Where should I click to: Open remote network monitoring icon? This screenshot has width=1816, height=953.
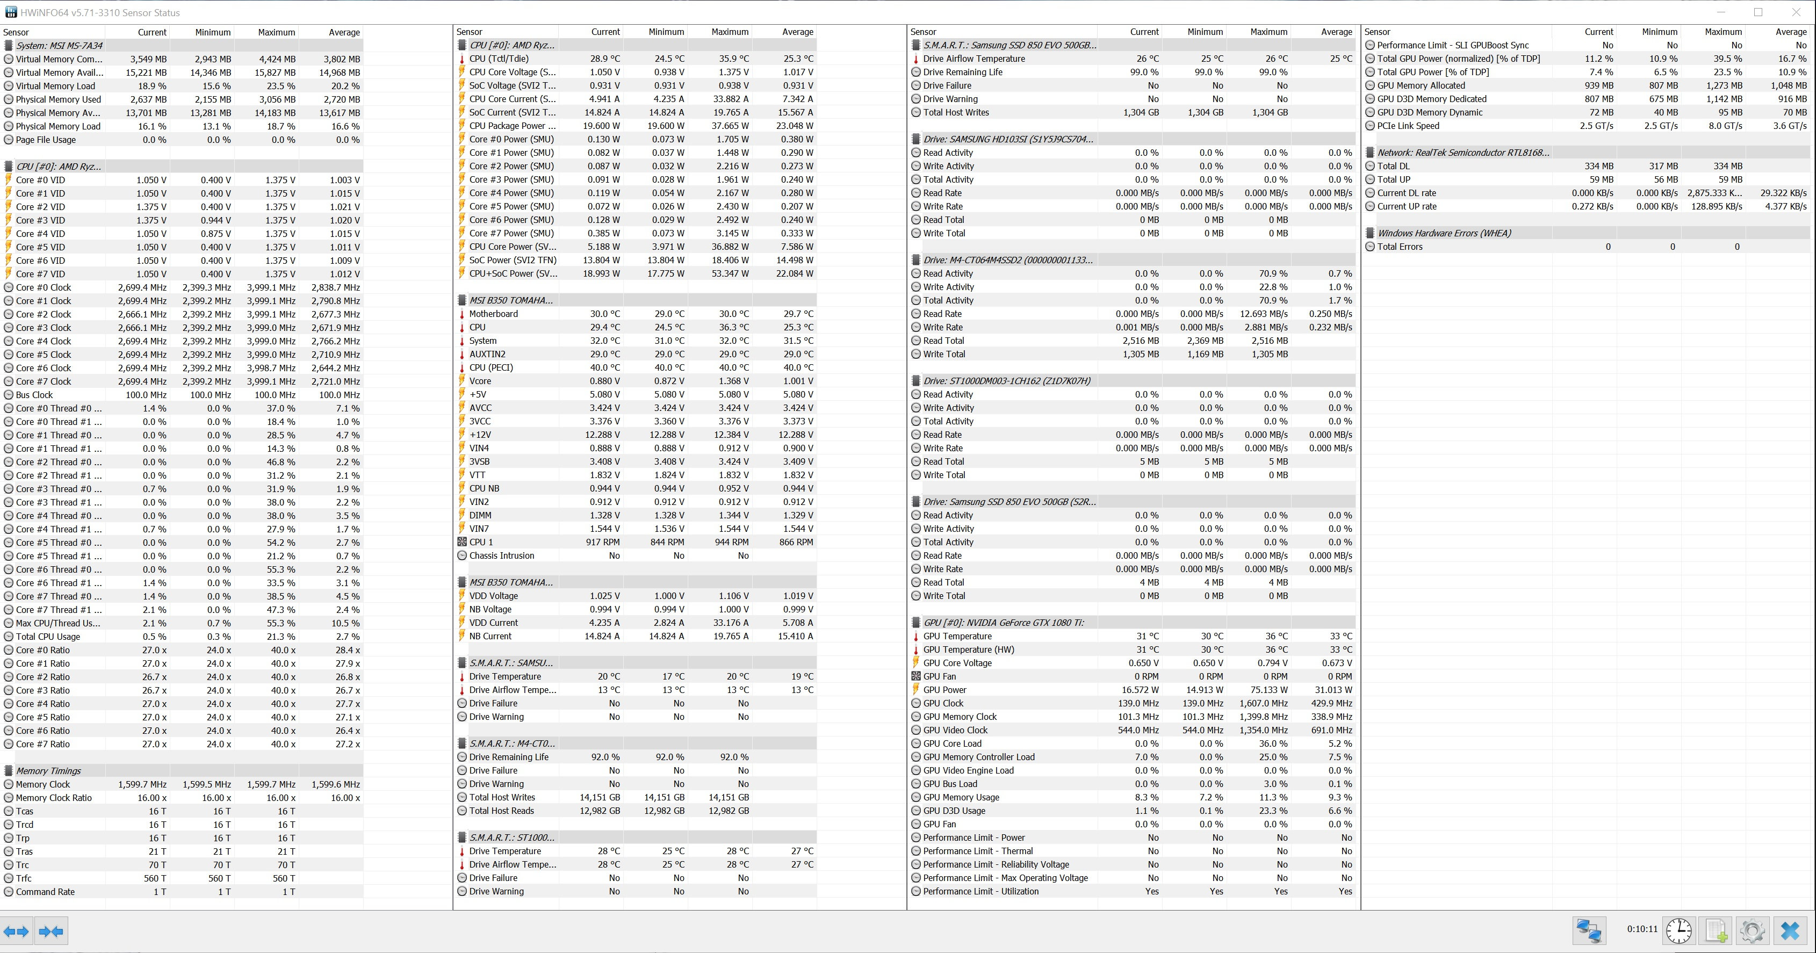tap(1589, 930)
